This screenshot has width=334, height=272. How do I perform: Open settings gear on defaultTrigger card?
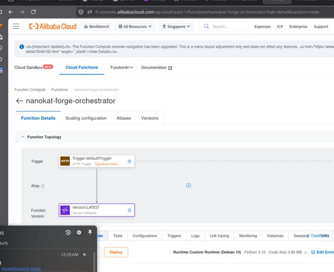[x=129, y=161]
